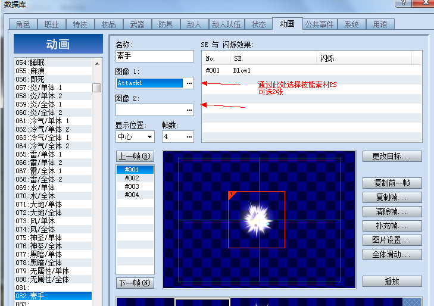Click the 上一帧(B) button
This screenshot has height=306, width=434.
coord(135,157)
